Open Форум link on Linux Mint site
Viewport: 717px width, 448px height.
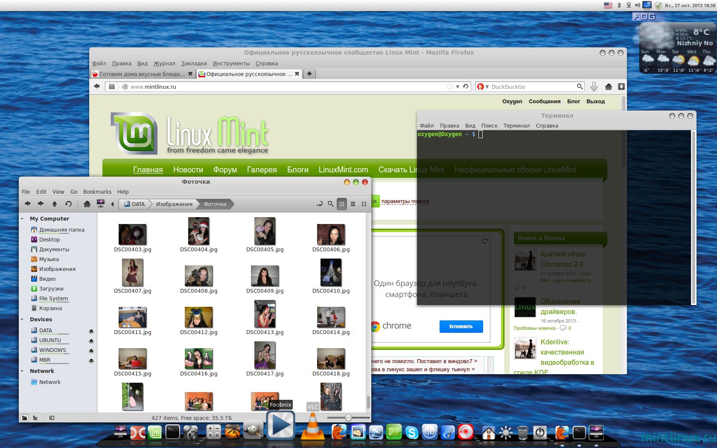pos(225,170)
